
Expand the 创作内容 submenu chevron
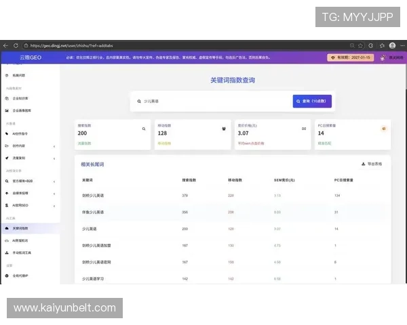coord(54,146)
